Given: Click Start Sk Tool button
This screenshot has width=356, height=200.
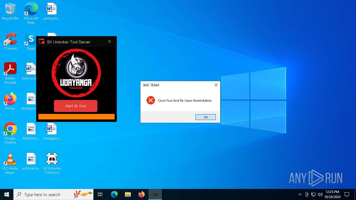Looking at the screenshot, I should coord(76,106).
